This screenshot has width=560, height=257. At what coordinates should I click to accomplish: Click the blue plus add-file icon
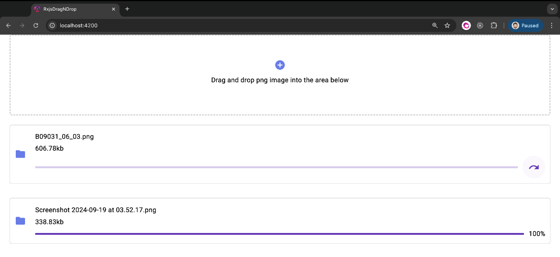pos(280,65)
